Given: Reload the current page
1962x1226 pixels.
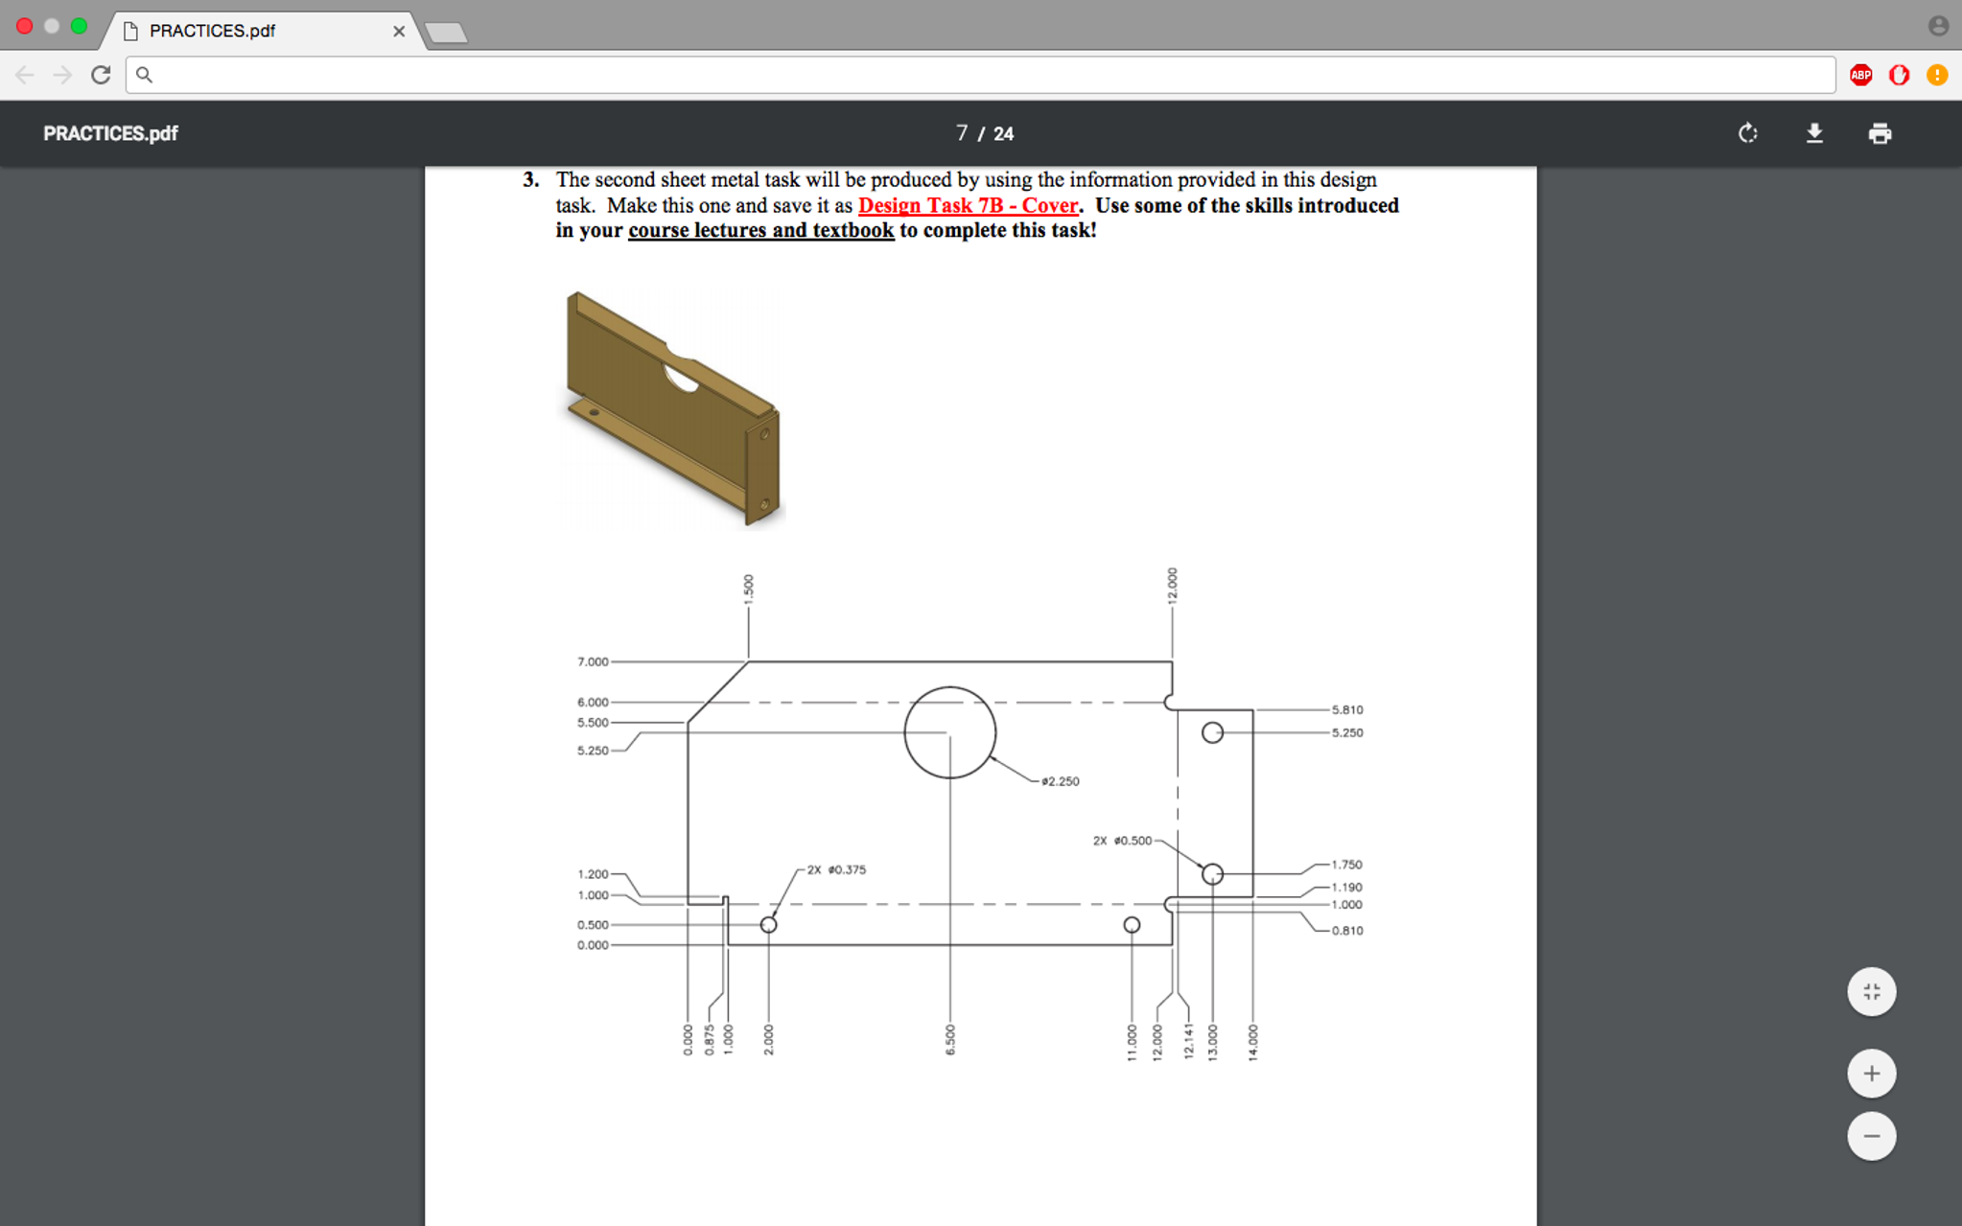Looking at the screenshot, I should [x=101, y=75].
